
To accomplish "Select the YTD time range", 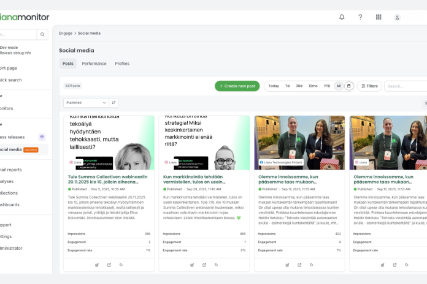I will pos(327,86).
